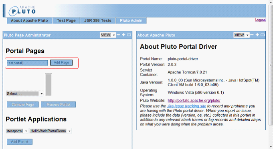Viewport: 273px width, 149px height.
Task: Minimize the Pluto Page Administrator portlet
Action: pyautogui.click(x=118, y=35)
